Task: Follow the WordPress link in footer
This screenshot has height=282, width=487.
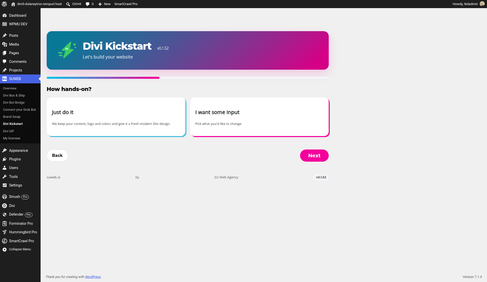Action: point(93,277)
